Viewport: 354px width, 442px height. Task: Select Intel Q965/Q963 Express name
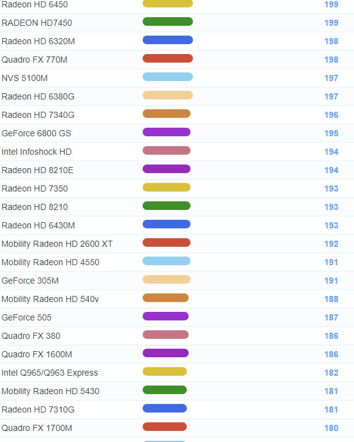click(50, 373)
